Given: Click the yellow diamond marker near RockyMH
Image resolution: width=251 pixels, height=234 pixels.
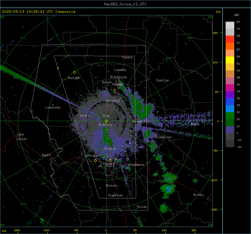Looking at the screenshot, I should [74, 73].
